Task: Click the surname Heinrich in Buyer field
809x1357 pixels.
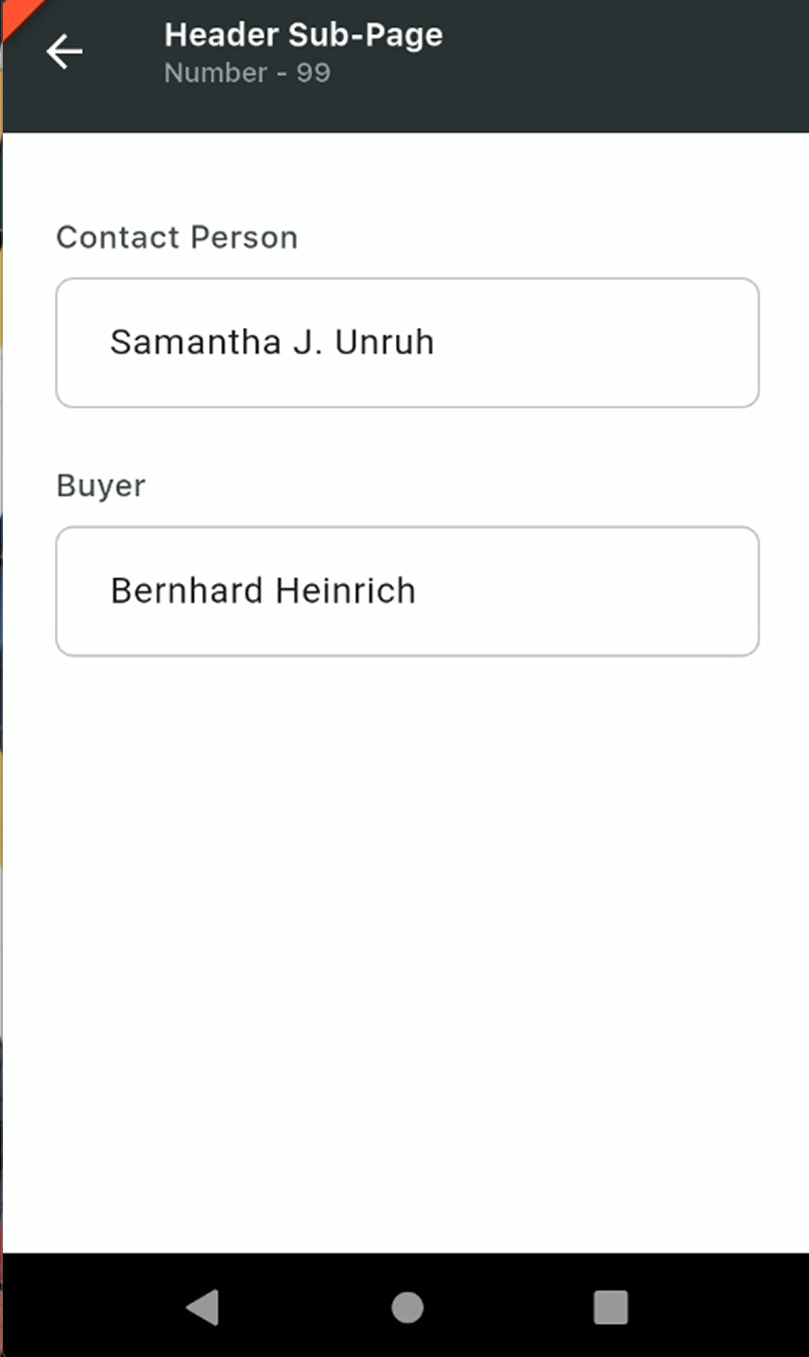Action: coord(346,591)
